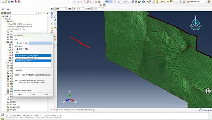The width and height of the screenshot is (212, 120).
Task: Collapse the 部件 (3) tree node
Action: pyautogui.click(x=6, y=21)
